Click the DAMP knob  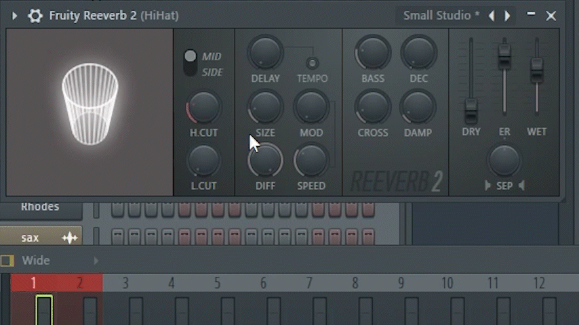coord(418,108)
